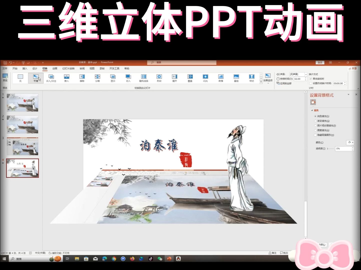Click the undo icon in title bar
Screen dimensions: 361x270
click(11, 62)
